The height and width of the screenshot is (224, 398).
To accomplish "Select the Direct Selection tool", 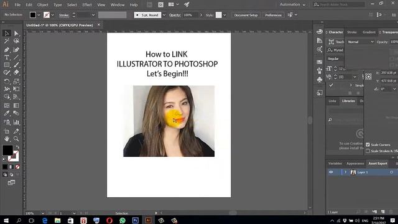I will click(16, 33).
